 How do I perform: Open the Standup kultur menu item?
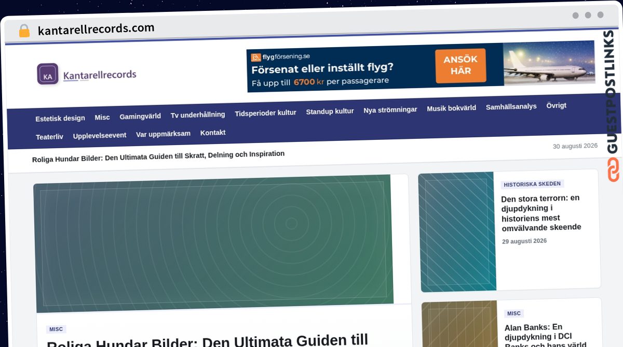(x=330, y=111)
